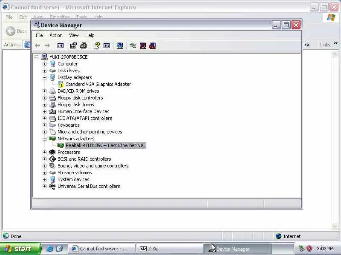The height and width of the screenshot is (255, 341).
Task: Open the View menu in Device Manager
Action: (x=74, y=35)
